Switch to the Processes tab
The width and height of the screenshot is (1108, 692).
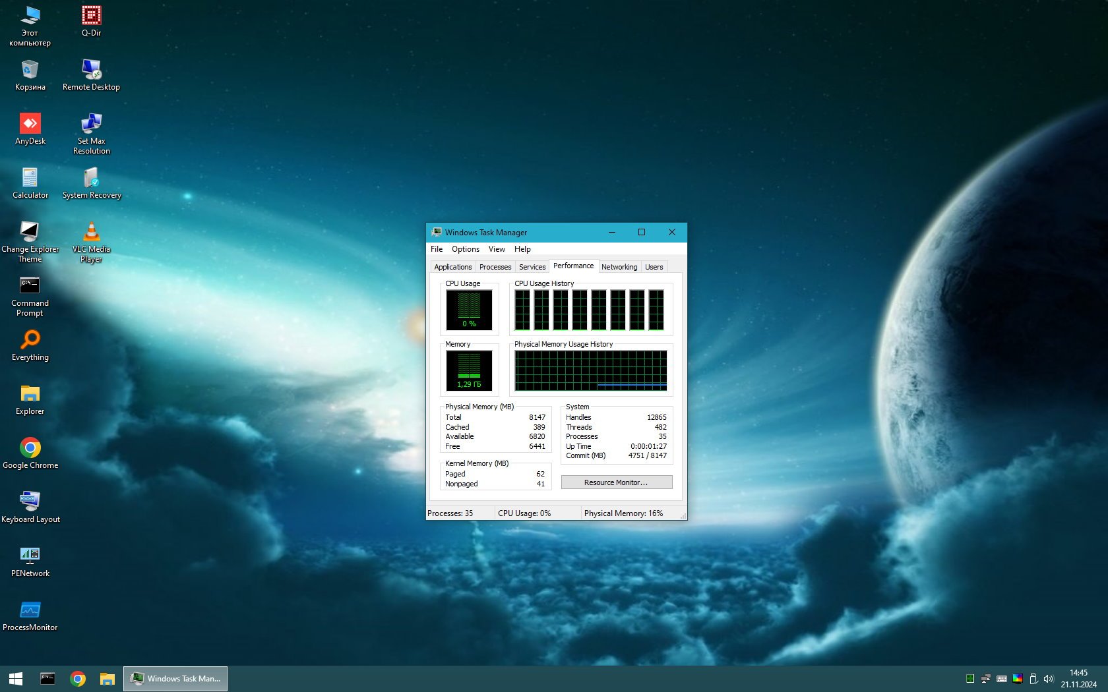[x=495, y=267]
